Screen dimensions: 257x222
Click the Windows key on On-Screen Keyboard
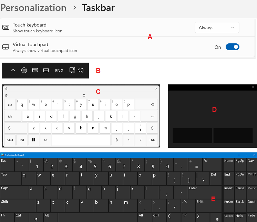click(36, 218)
